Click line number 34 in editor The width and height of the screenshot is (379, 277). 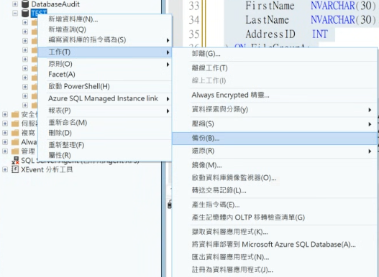194,20
